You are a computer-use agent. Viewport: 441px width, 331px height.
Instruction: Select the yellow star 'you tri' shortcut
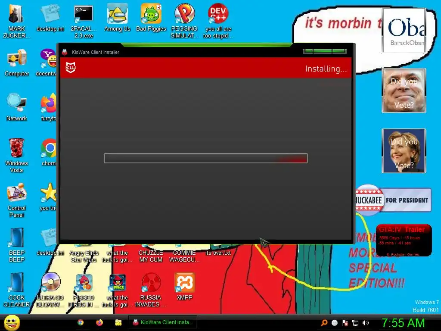click(x=48, y=197)
